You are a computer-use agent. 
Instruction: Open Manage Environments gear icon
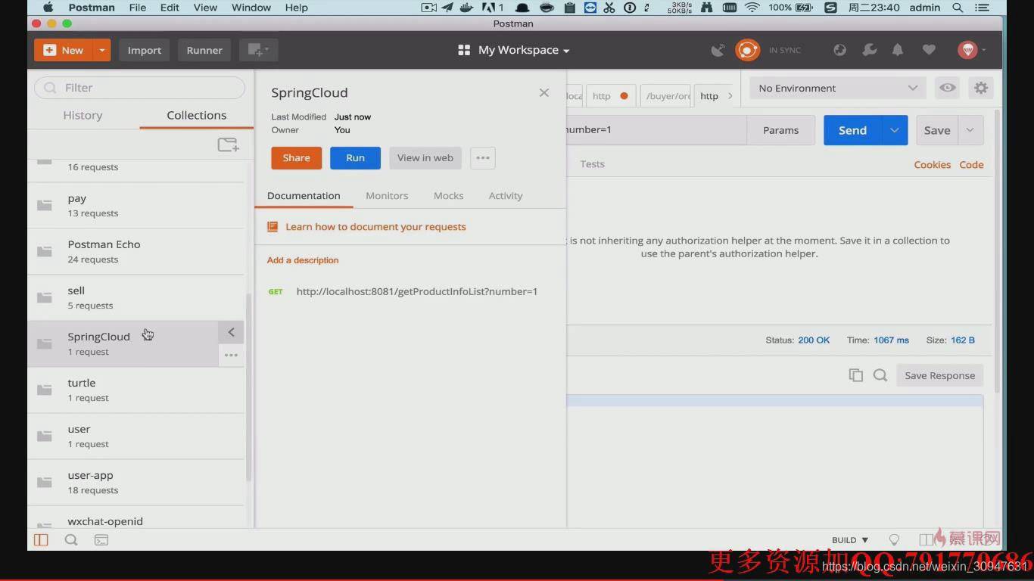[981, 88]
